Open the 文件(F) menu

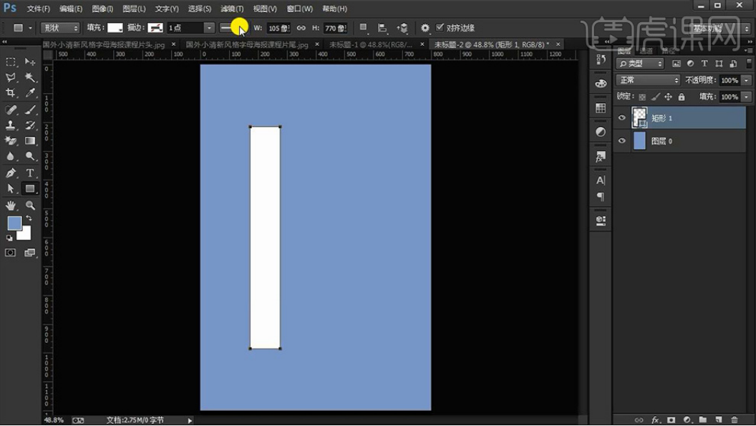[38, 9]
